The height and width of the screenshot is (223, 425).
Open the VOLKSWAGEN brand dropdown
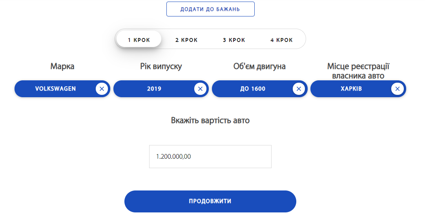coord(55,89)
